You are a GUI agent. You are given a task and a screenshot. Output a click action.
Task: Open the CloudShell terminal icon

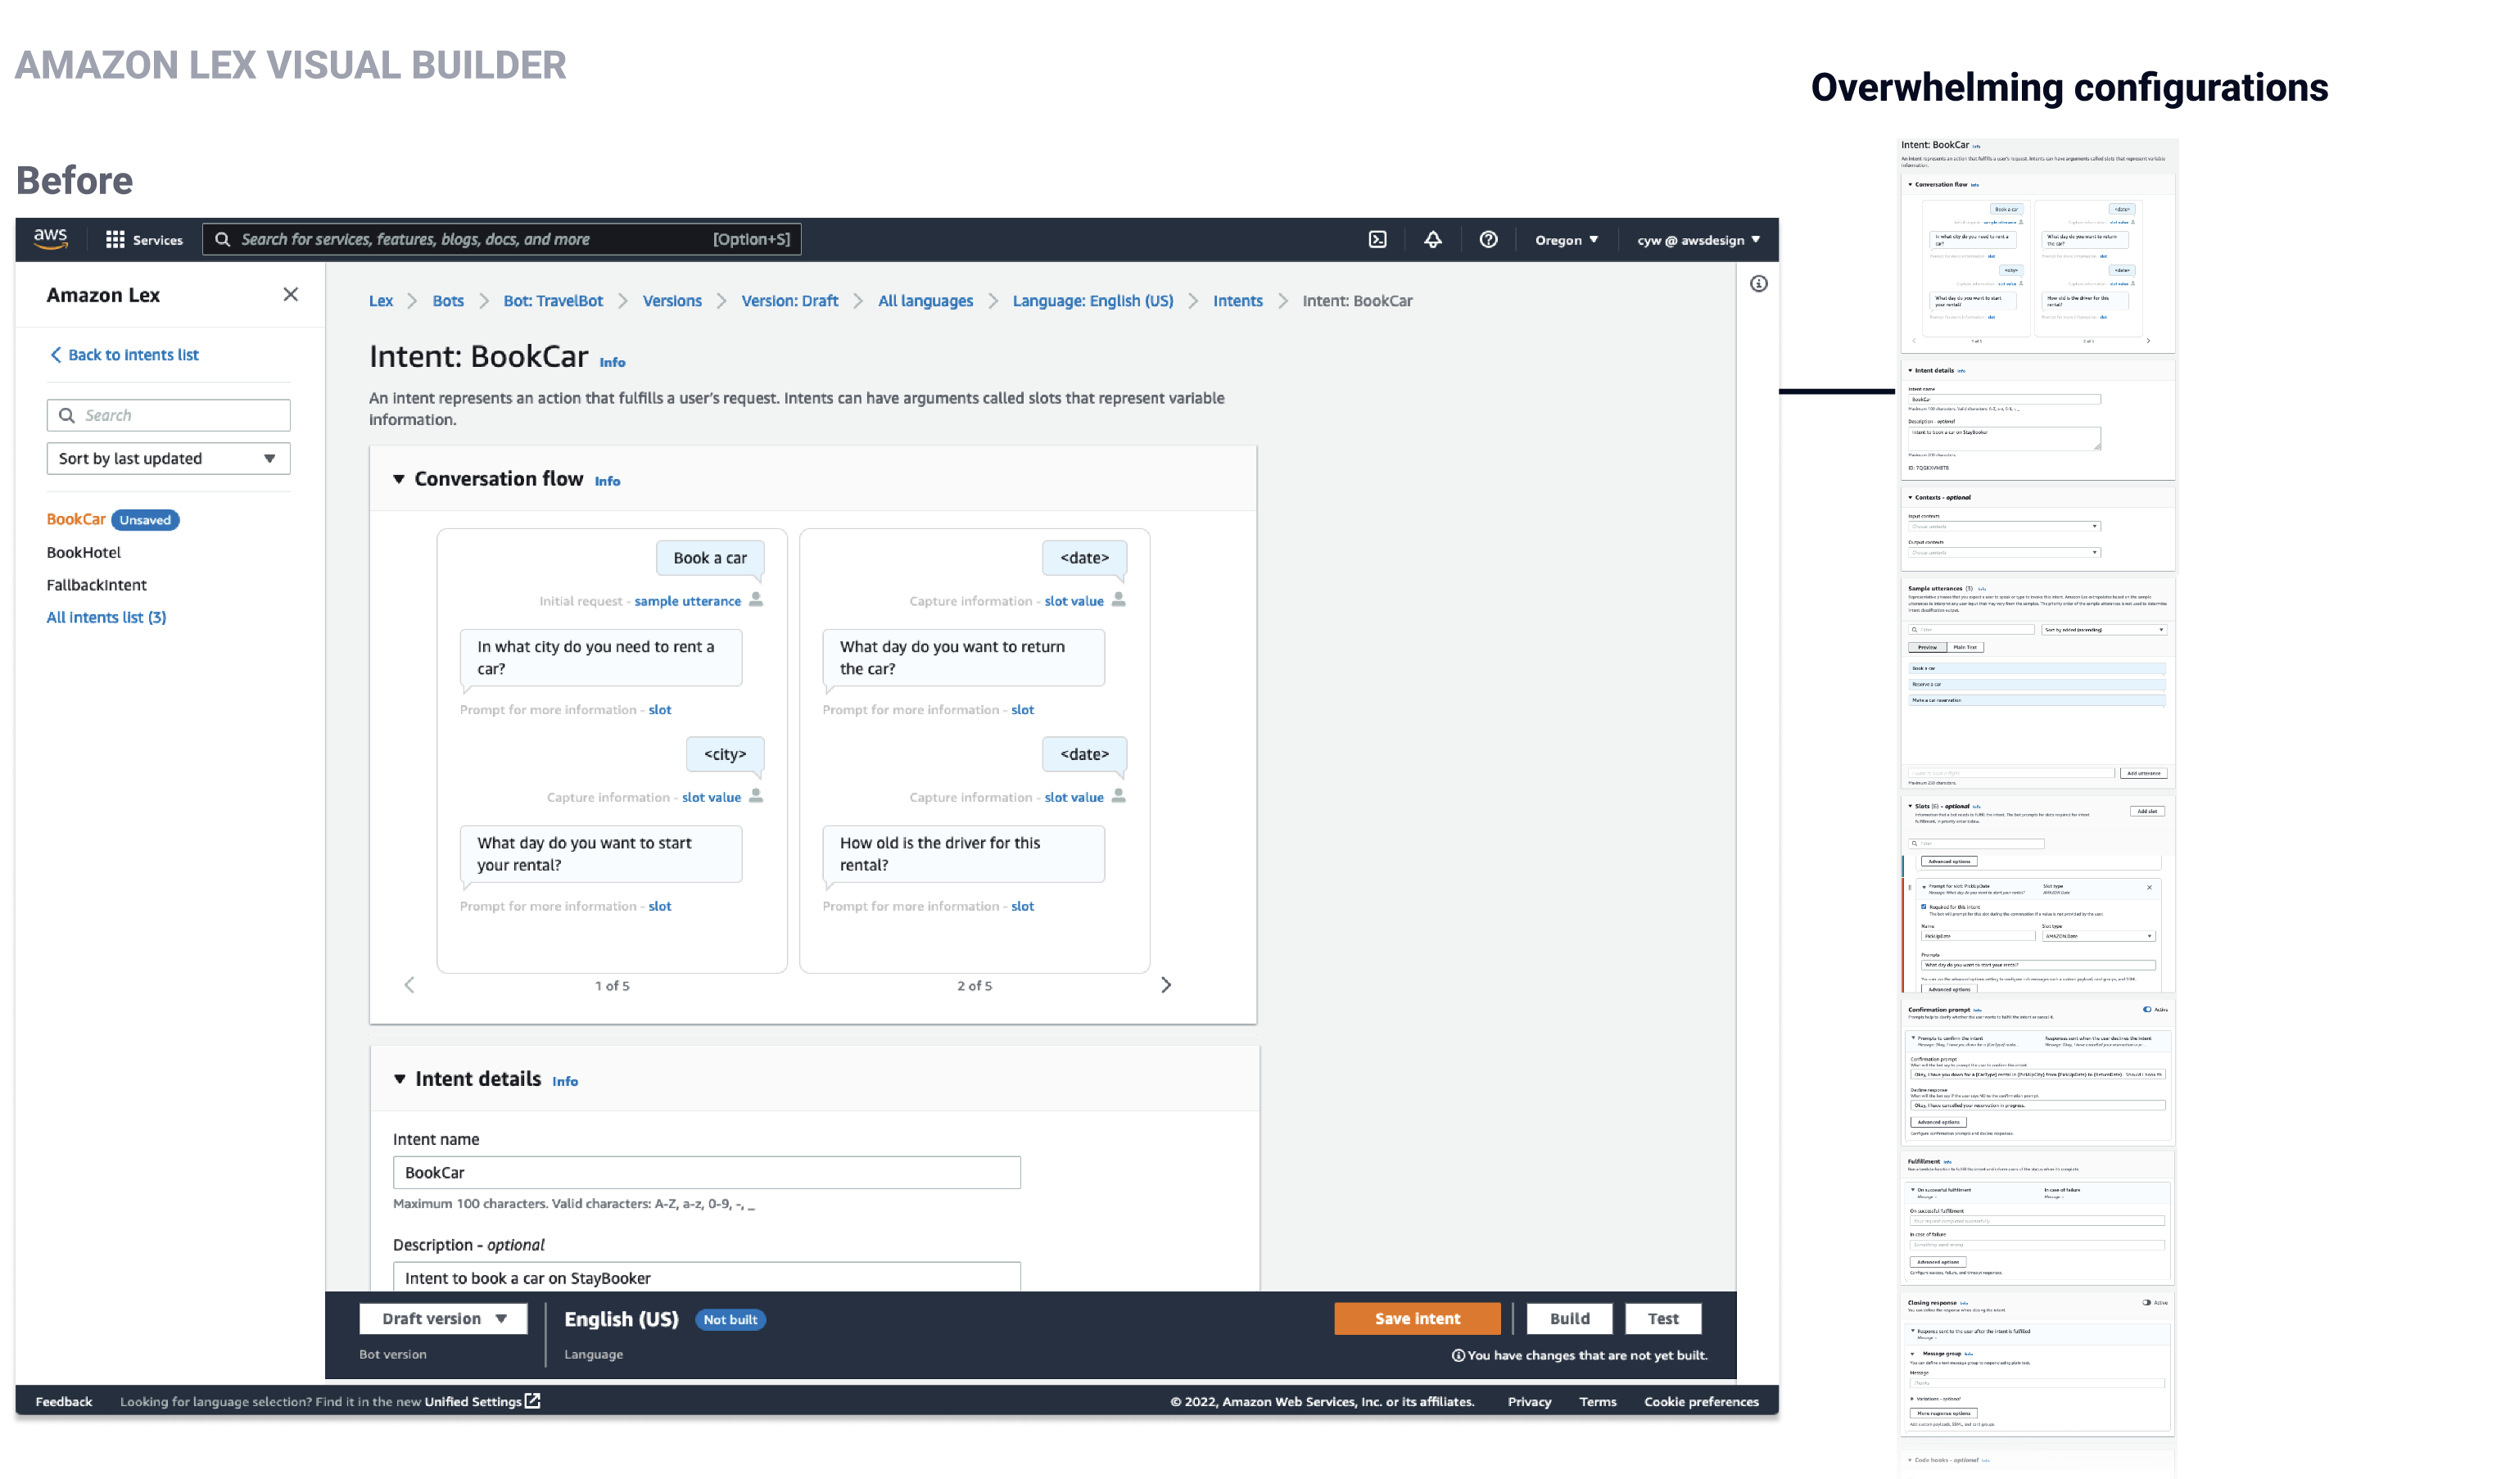click(x=1377, y=240)
